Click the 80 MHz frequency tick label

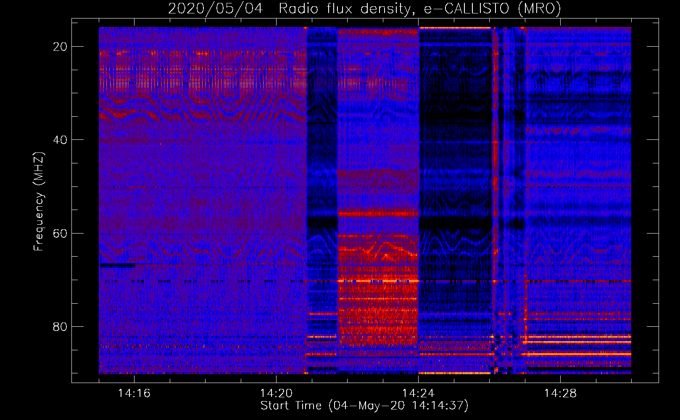coord(60,326)
